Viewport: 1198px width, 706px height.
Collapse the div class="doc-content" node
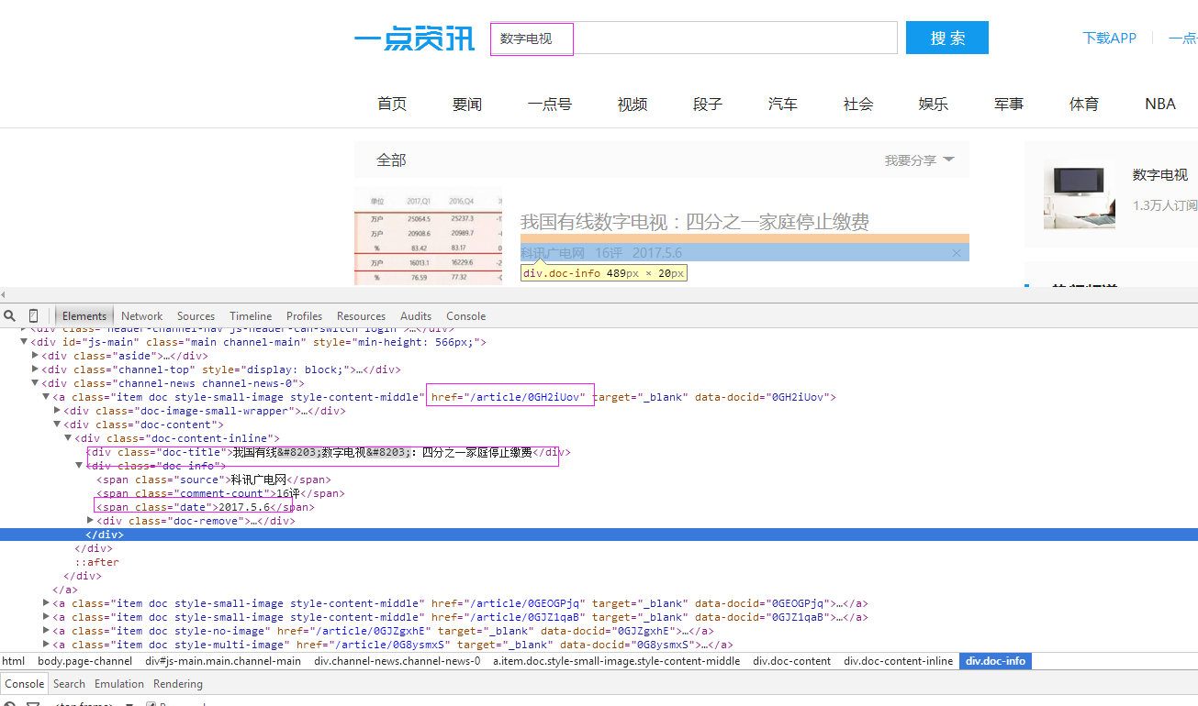click(x=58, y=425)
